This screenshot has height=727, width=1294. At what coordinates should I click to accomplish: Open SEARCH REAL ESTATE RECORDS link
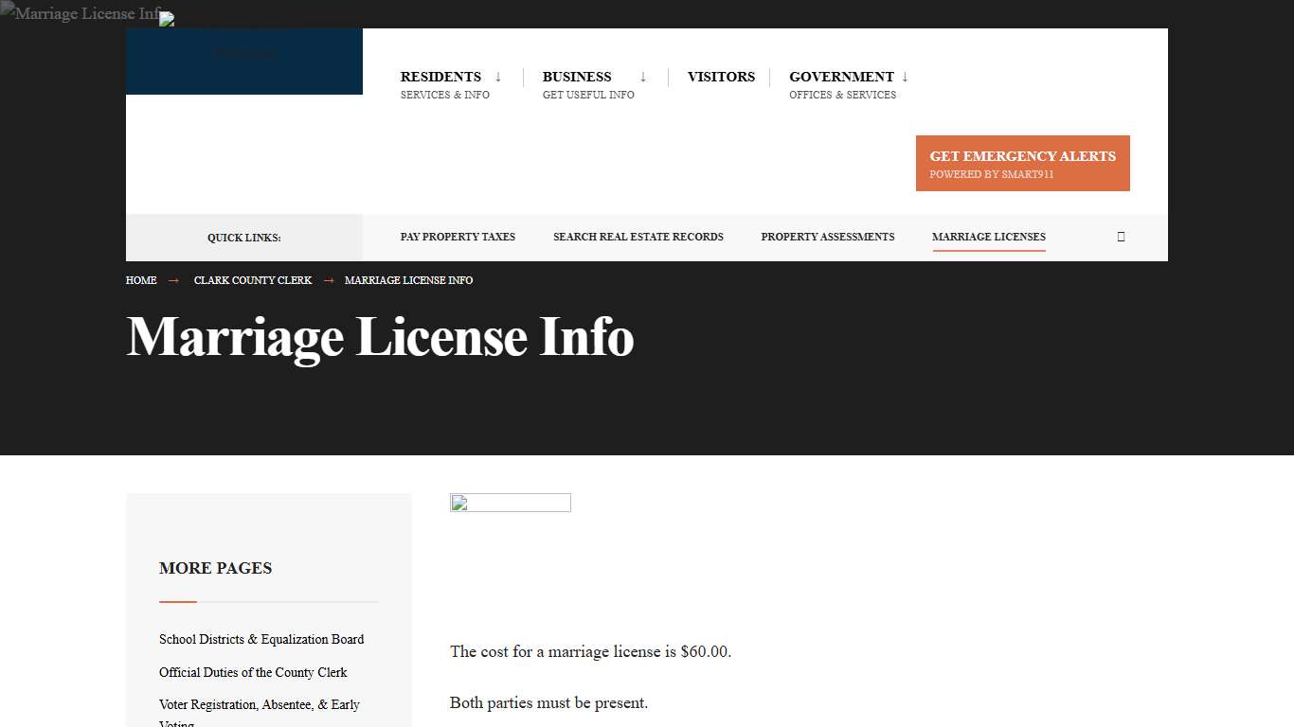(638, 237)
